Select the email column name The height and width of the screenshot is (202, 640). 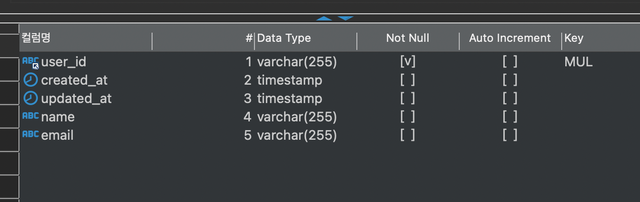coord(57,135)
